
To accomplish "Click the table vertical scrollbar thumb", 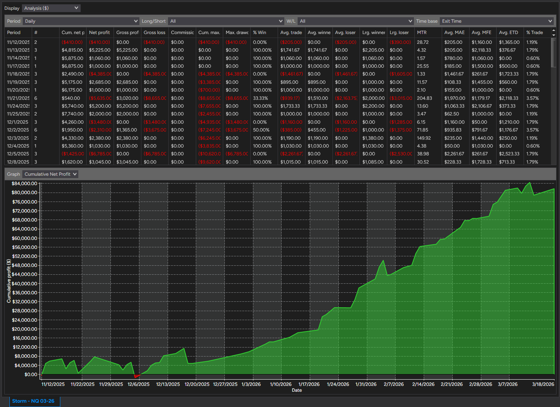I will point(553,52).
